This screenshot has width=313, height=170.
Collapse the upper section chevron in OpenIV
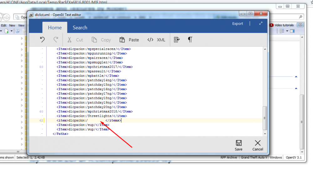[296, 77]
